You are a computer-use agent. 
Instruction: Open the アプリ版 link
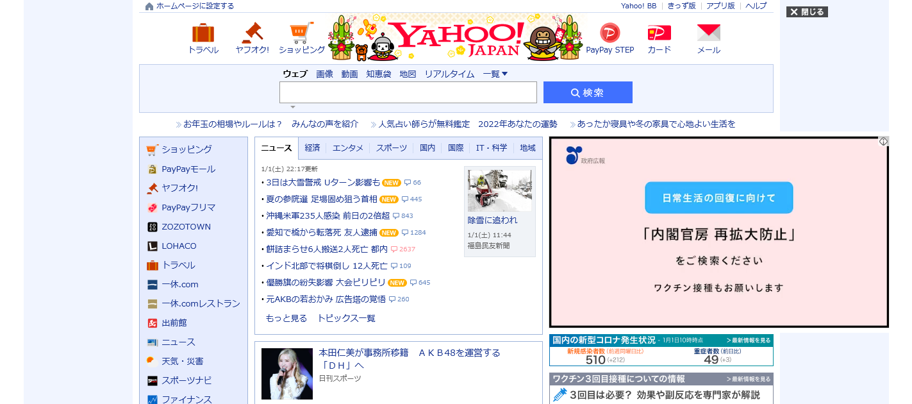pos(720,6)
